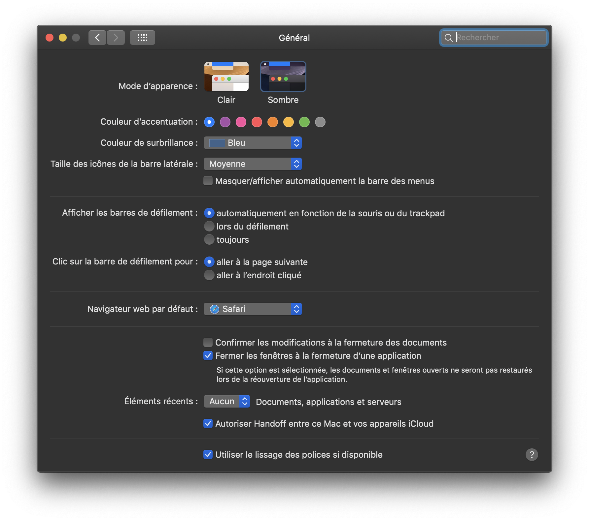The image size is (589, 521).
Task: Select 'aller à l'endroit cliqué' option
Action: (x=209, y=275)
